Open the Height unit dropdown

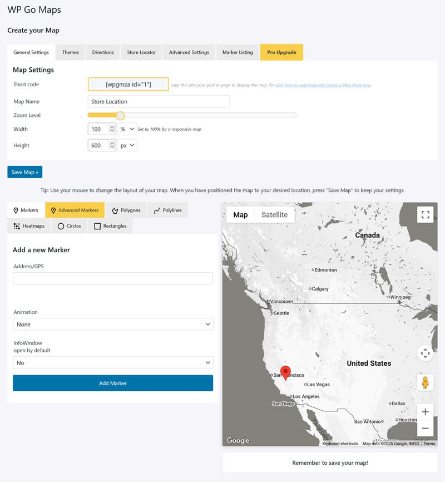(x=127, y=145)
